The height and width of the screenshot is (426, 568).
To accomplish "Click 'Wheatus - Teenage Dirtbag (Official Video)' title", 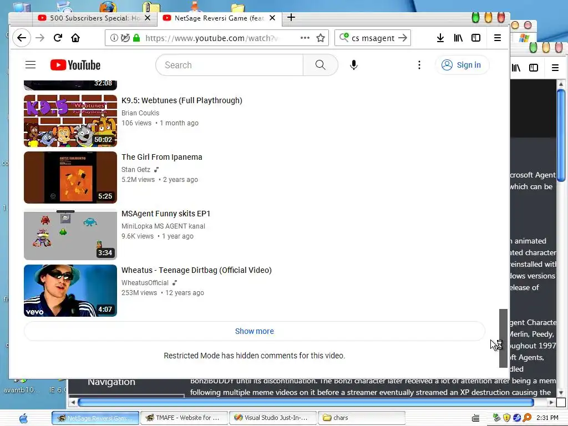I will (197, 270).
